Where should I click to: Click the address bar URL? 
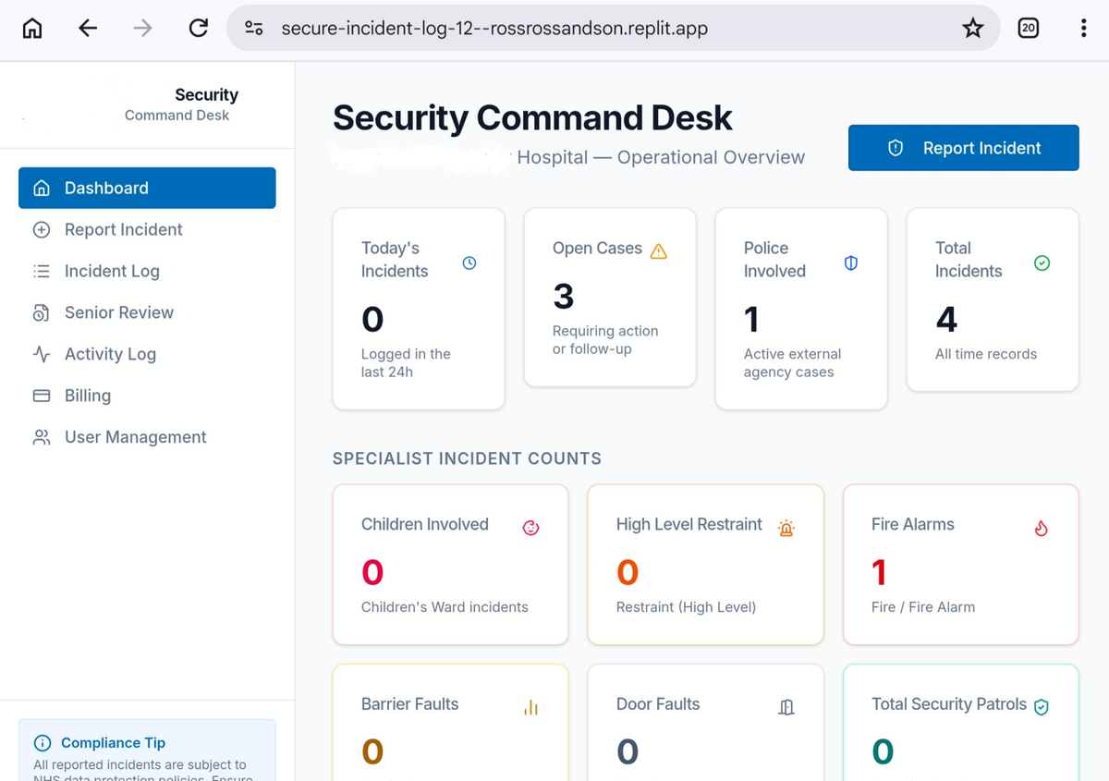click(494, 29)
